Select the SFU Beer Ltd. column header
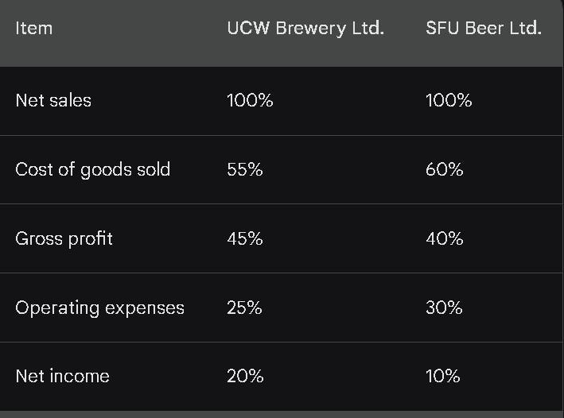Screen dimensions: 564x418 pyautogui.click(x=484, y=28)
